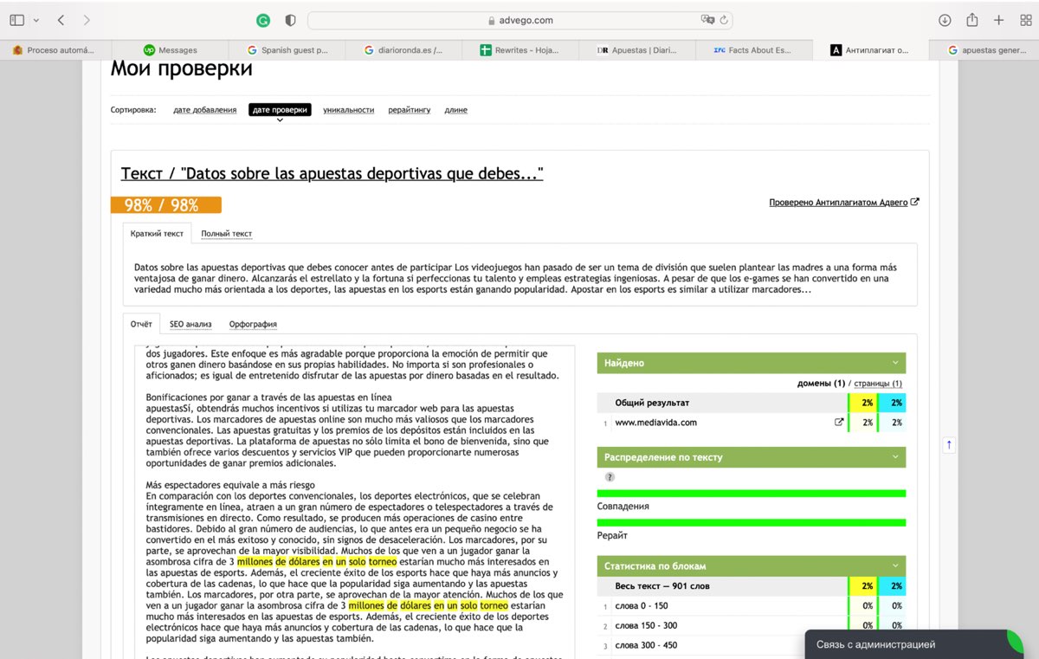Open Safari sidebar toggle icon
1039x659 pixels.
[x=16, y=20]
